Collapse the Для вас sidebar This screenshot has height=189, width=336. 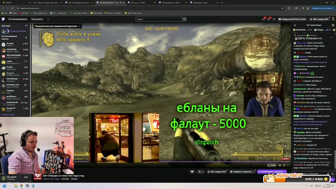pyautogui.click(x=26, y=26)
